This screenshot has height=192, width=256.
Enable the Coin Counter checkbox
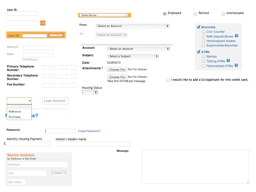point(204,32)
